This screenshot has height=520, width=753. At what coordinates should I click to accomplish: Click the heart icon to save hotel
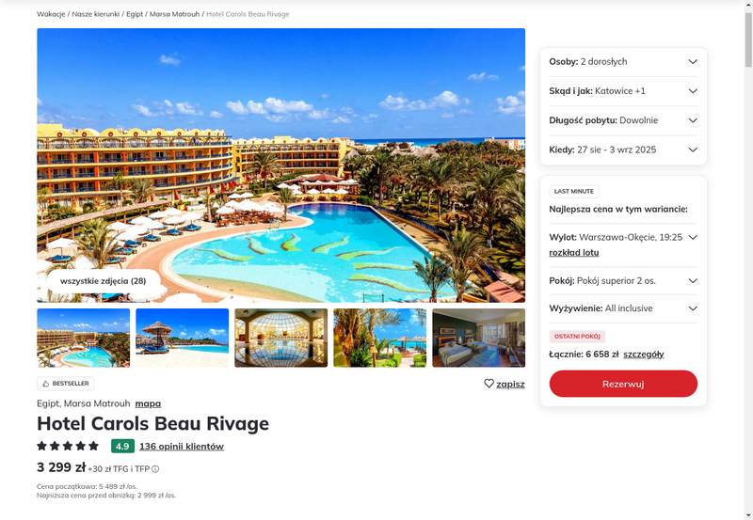[489, 384]
